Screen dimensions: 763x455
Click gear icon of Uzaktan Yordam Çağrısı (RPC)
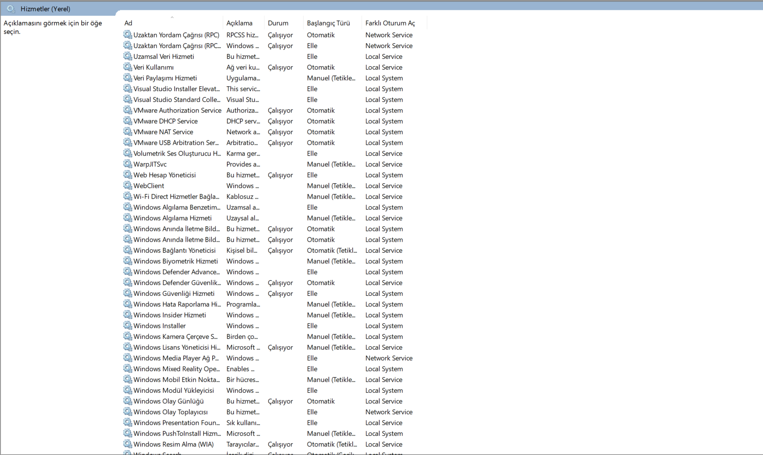click(127, 34)
